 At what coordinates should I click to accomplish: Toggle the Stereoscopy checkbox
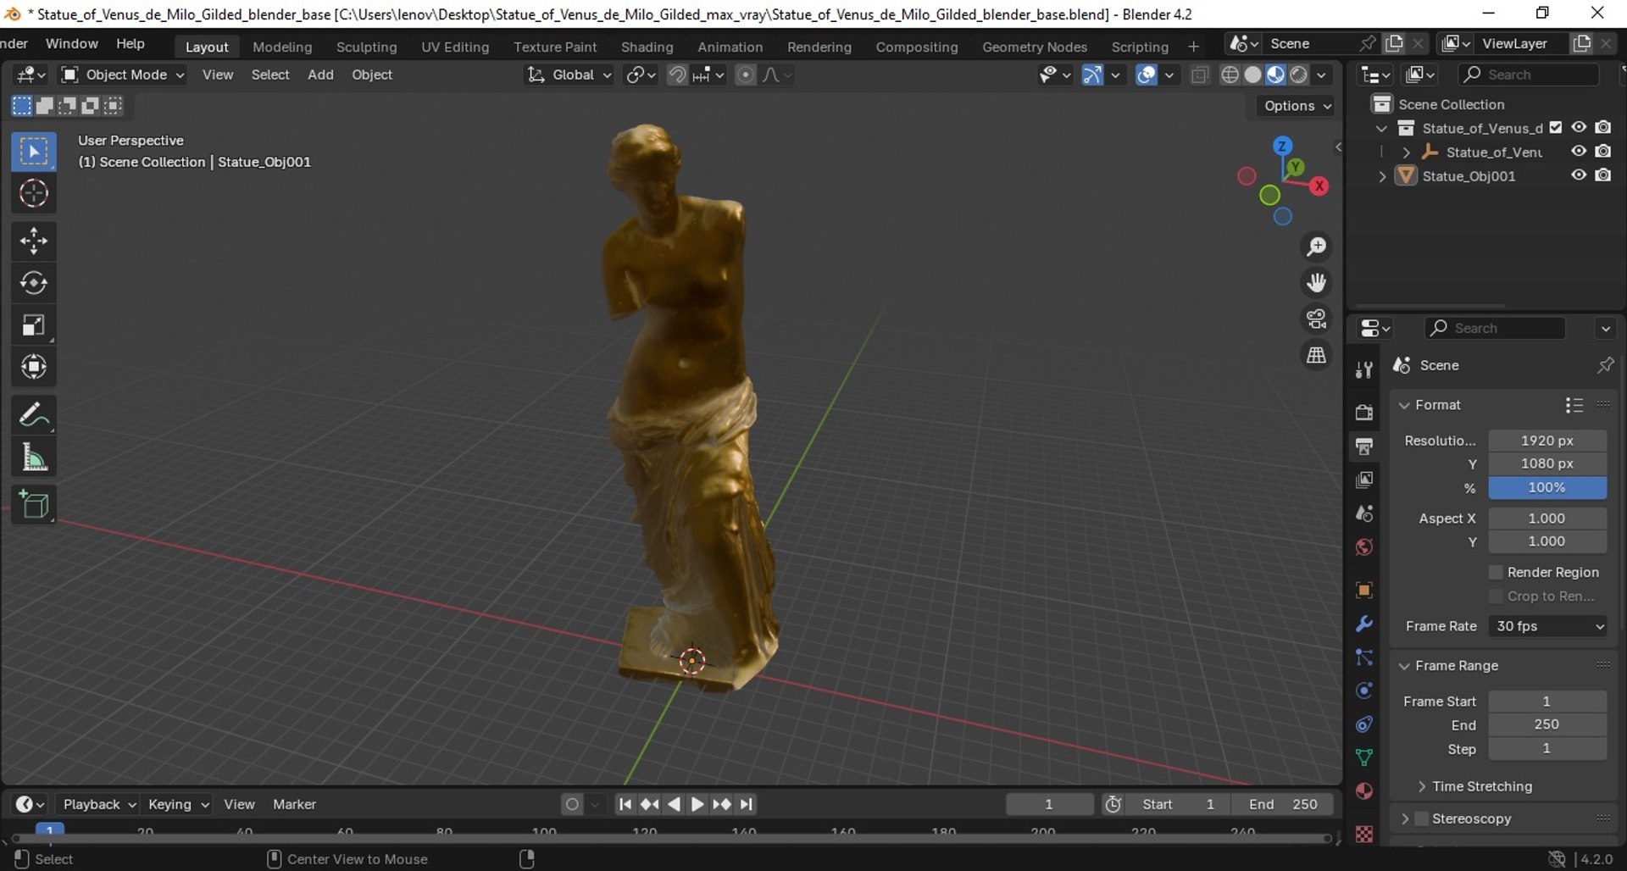click(1422, 818)
